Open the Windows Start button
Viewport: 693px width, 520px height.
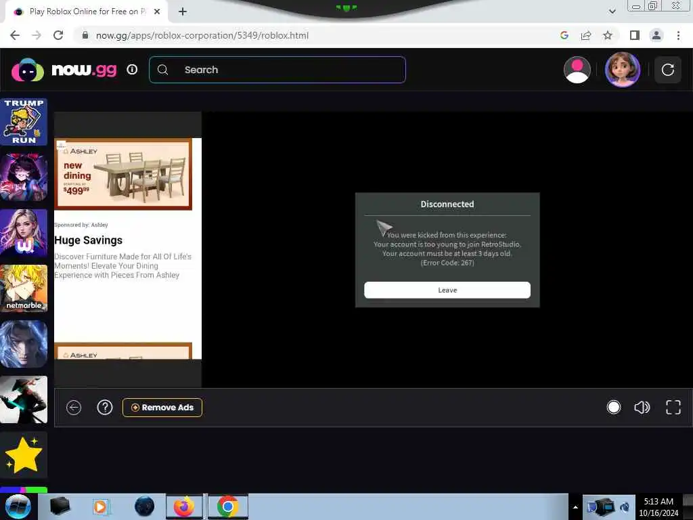click(18, 506)
